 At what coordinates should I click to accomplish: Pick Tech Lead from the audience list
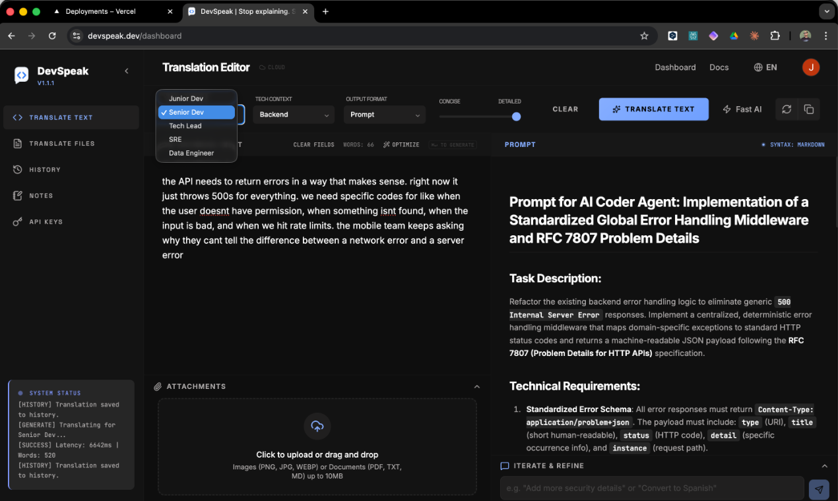[x=196, y=126]
